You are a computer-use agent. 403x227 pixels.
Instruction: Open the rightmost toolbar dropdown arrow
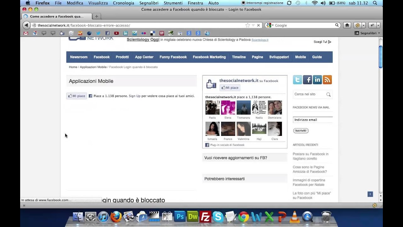coord(378,25)
